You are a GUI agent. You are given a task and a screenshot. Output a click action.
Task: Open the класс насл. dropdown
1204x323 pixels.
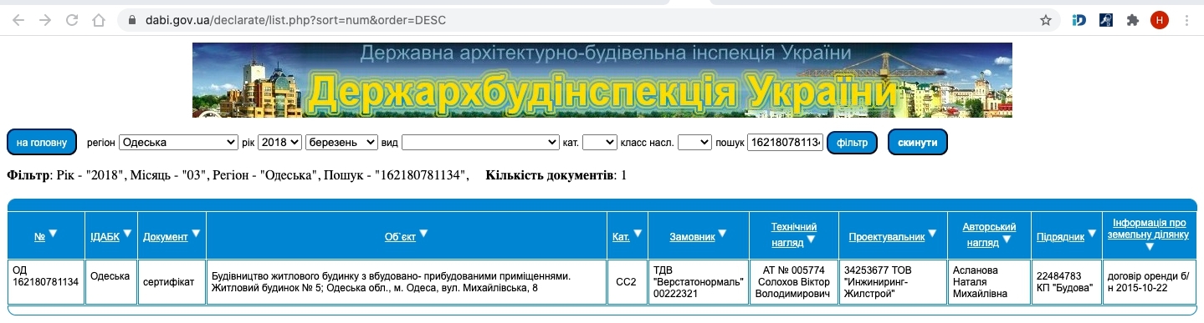click(x=694, y=143)
